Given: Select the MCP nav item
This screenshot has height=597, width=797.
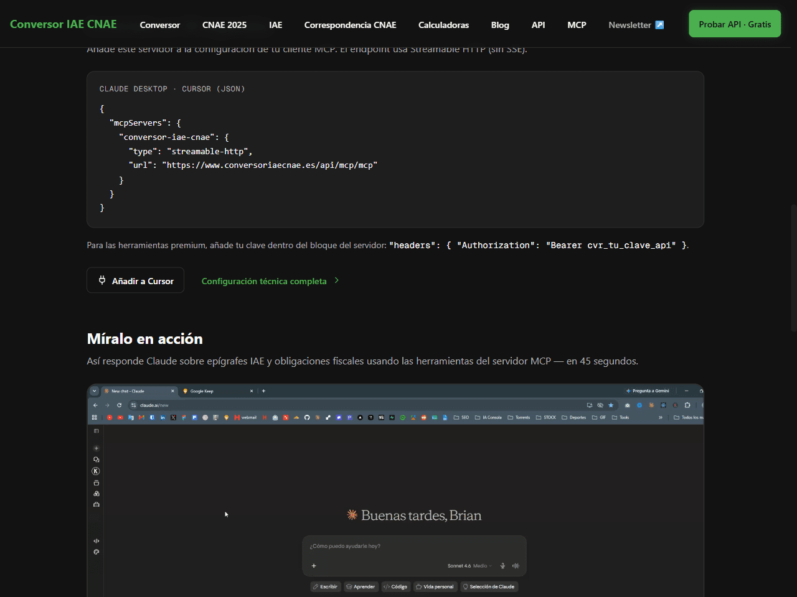Looking at the screenshot, I should [577, 25].
